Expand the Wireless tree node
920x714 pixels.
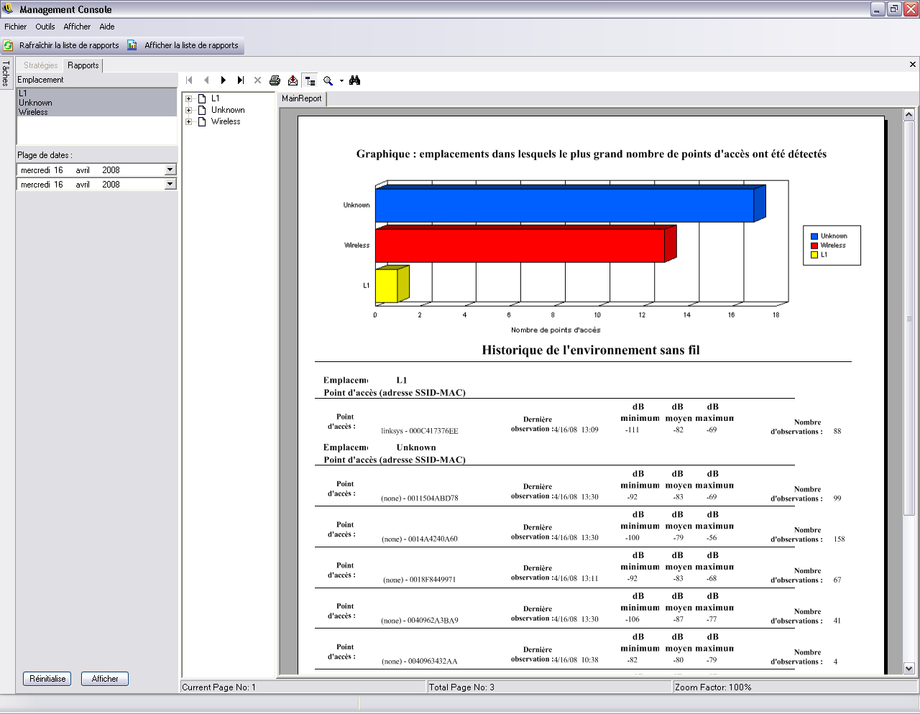point(189,121)
